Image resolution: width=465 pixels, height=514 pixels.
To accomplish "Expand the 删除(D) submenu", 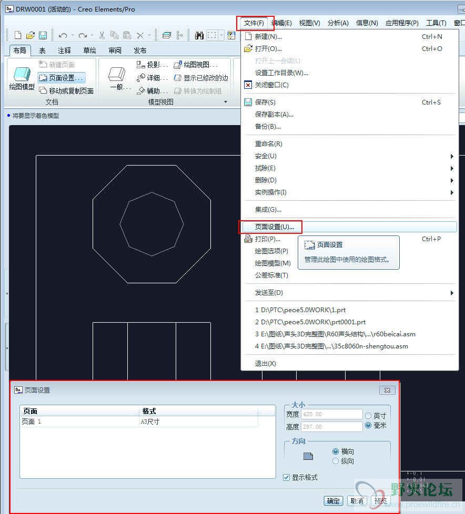I will 452,181.
